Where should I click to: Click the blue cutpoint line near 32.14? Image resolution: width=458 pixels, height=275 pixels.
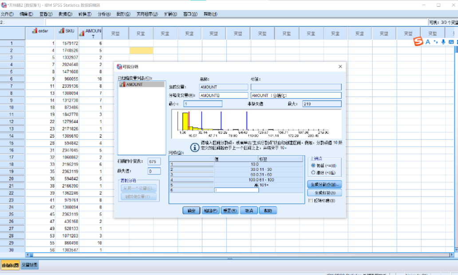201,121
